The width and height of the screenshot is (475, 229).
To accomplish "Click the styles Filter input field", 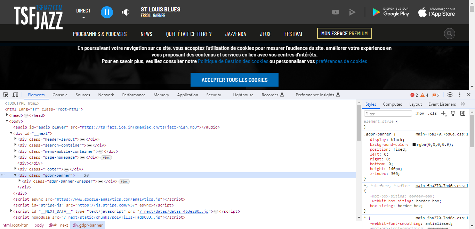I will 387,113.
